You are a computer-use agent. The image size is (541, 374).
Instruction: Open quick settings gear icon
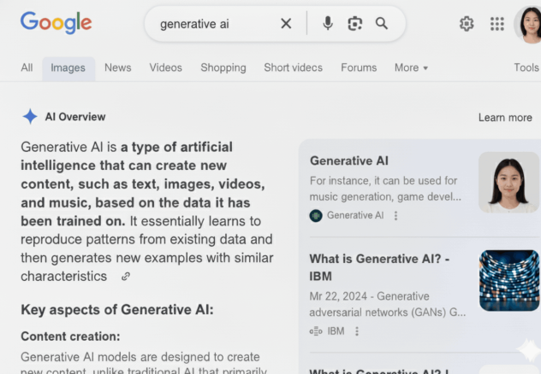tap(467, 24)
